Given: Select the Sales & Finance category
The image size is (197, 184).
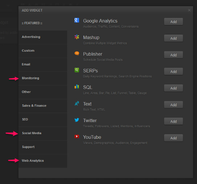Looking at the screenshot, I should [x=43, y=106].
